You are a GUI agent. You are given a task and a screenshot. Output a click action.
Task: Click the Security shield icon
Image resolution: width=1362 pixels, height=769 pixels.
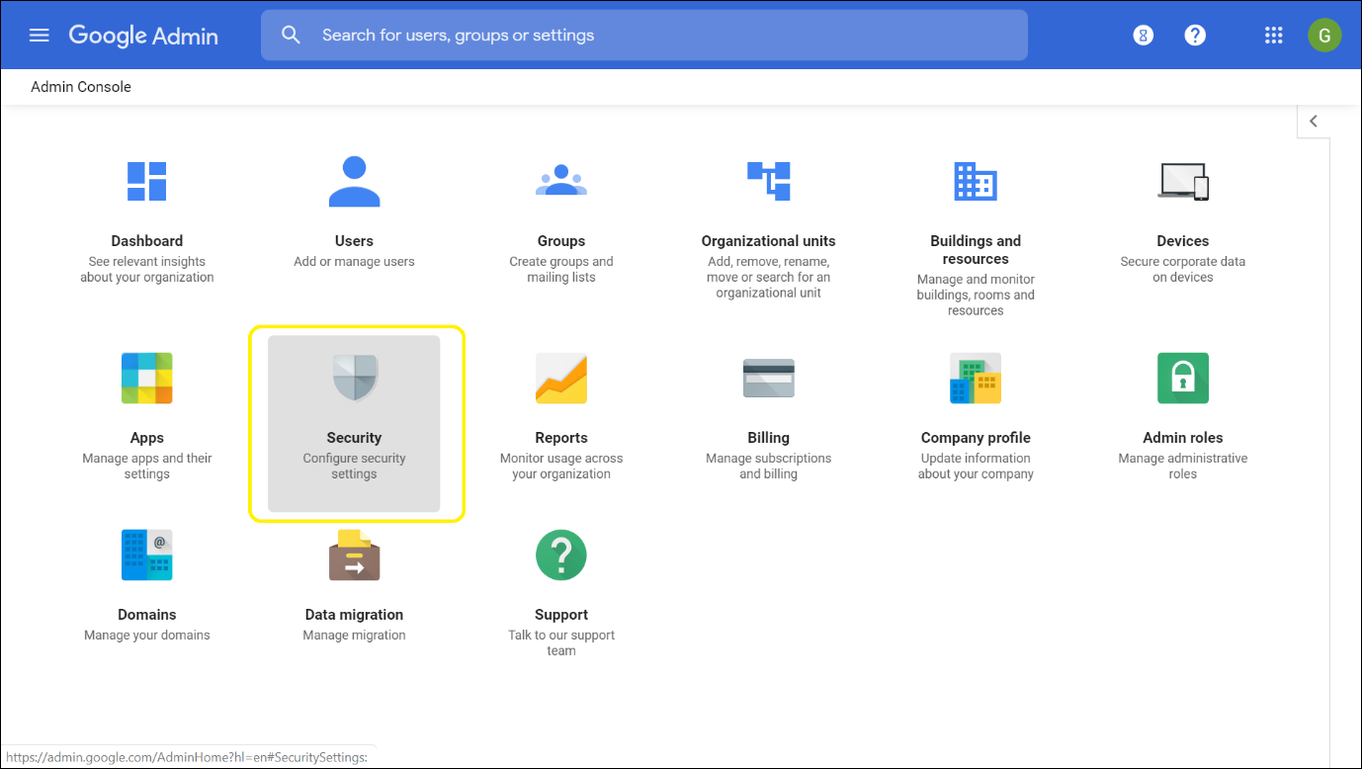354,378
